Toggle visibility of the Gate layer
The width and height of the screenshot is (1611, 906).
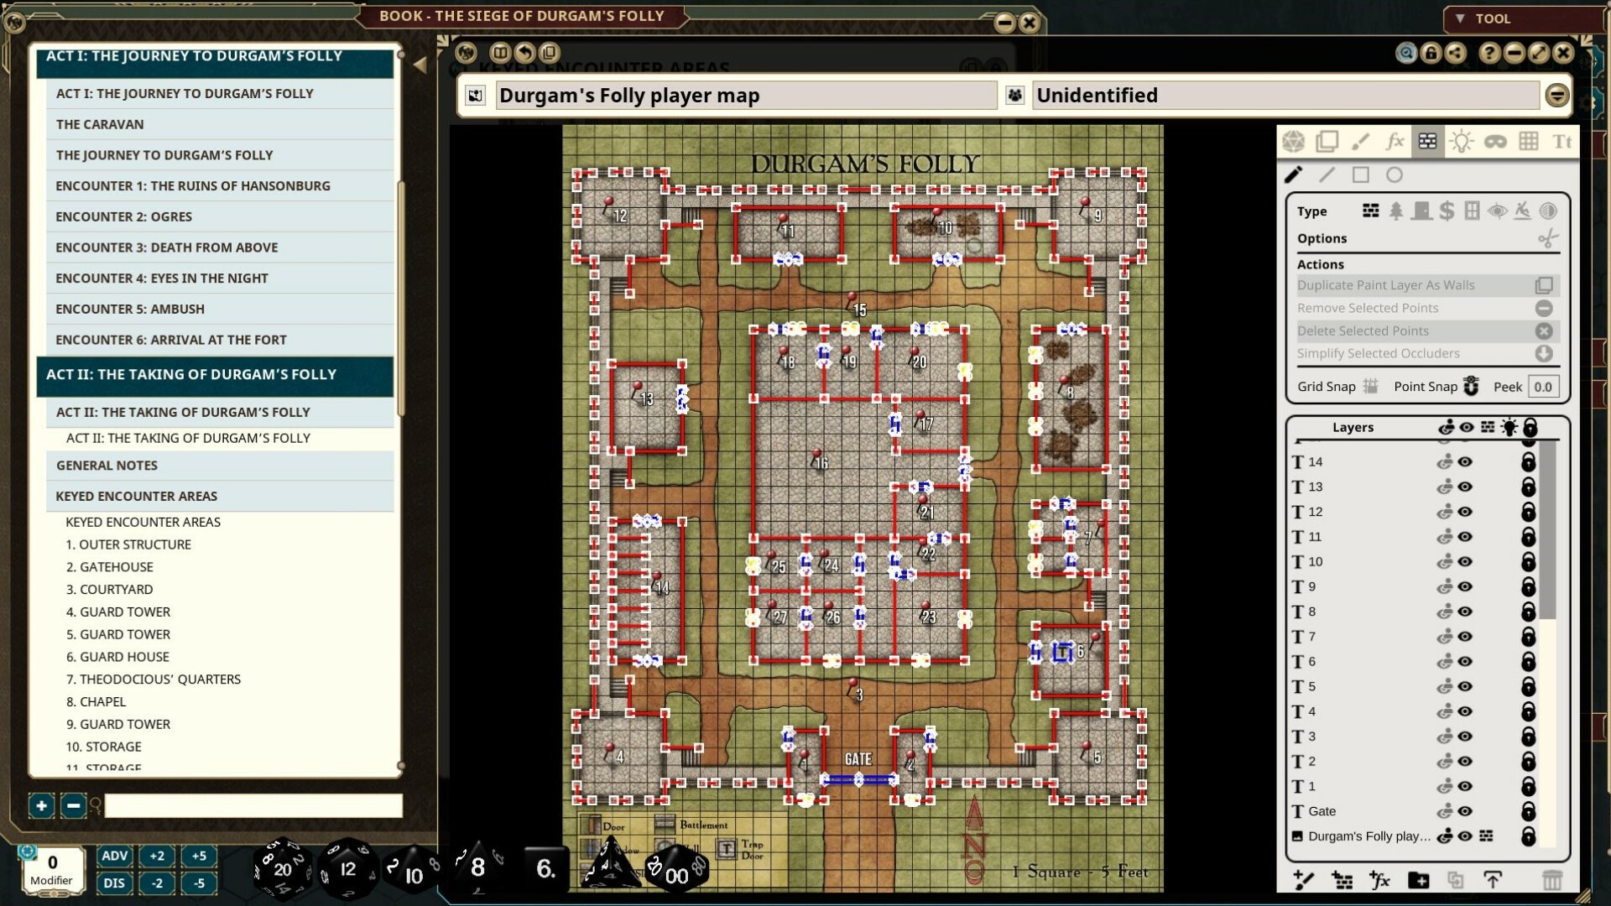coord(1465,811)
